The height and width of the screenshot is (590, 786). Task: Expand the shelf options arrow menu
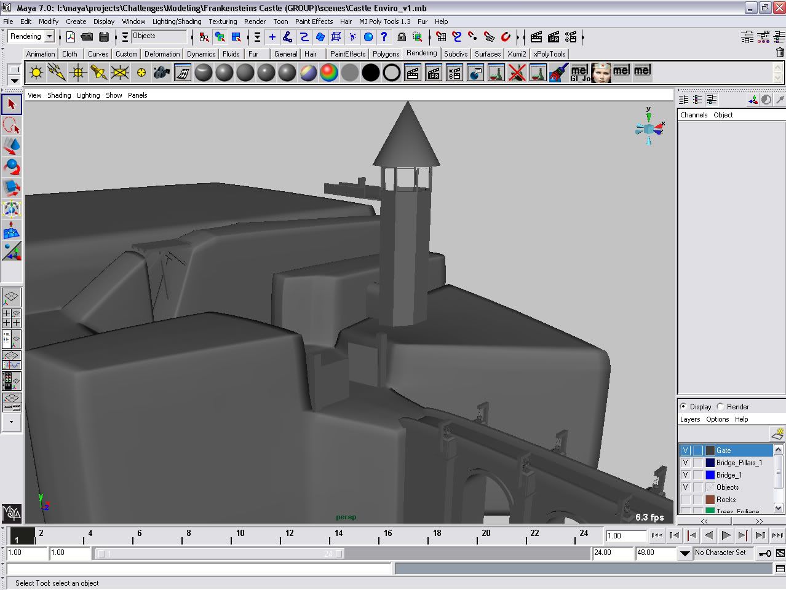(15, 81)
